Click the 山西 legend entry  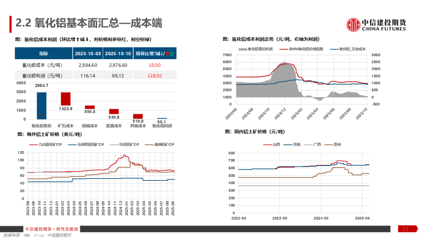(272, 144)
